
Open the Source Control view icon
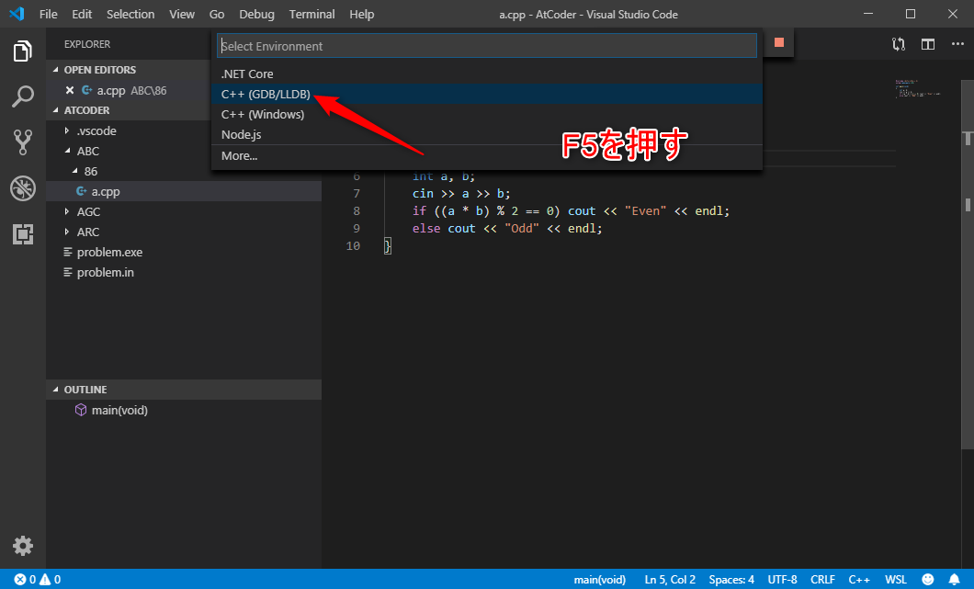pyautogui.click(x=22, y=142)
